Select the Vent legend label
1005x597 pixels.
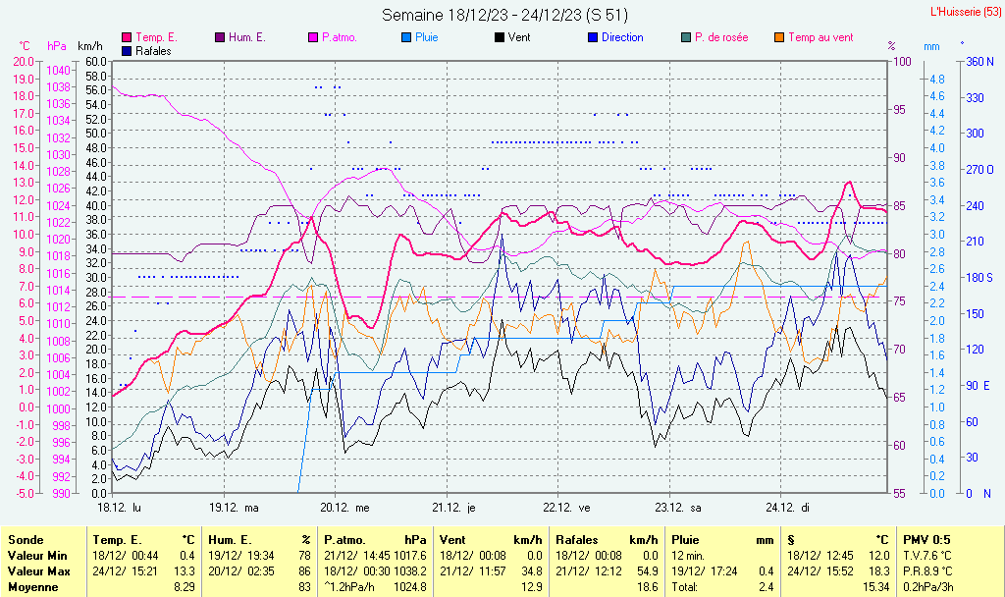click(519, 38)
